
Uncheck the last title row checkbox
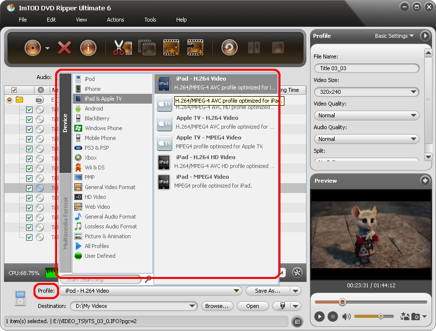point(29,237)
